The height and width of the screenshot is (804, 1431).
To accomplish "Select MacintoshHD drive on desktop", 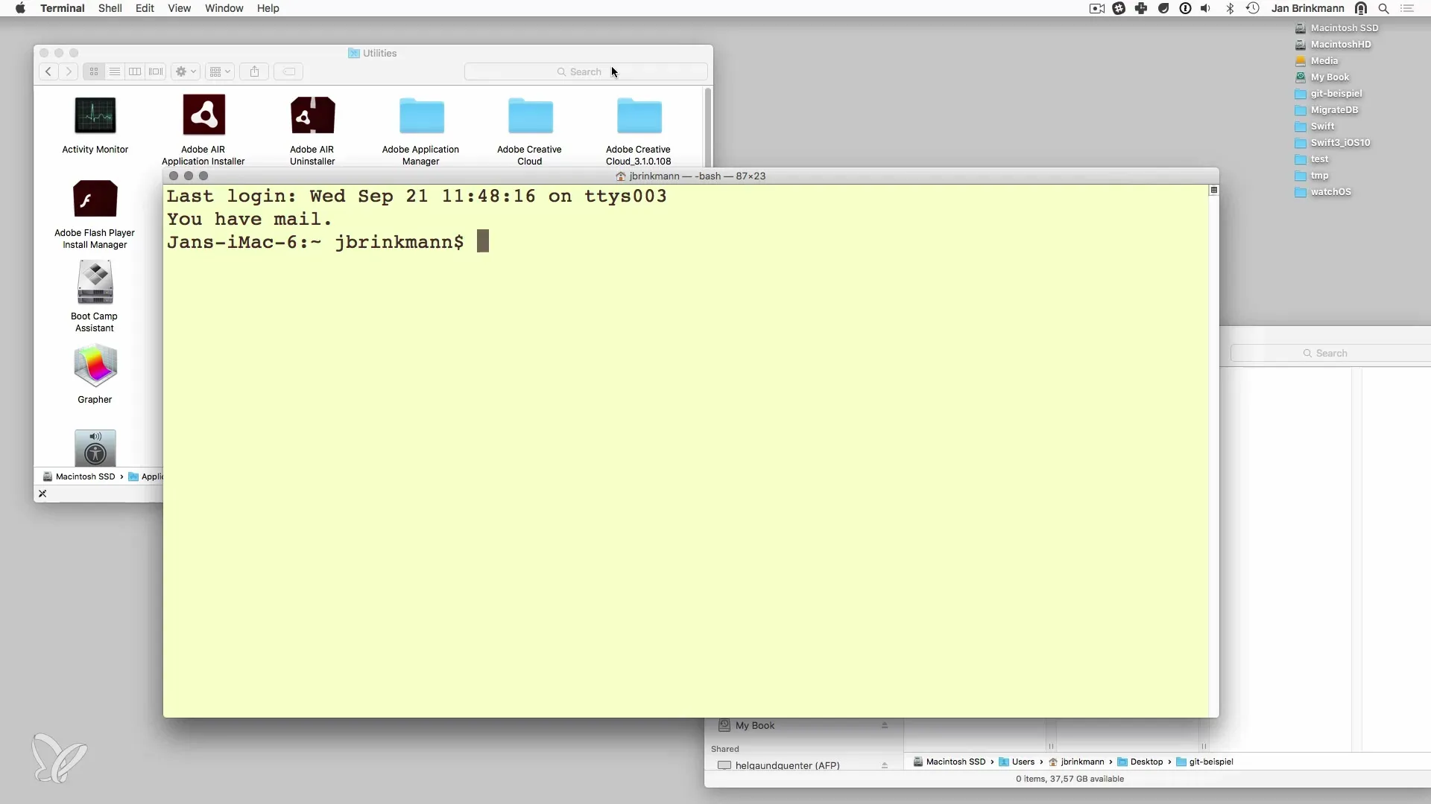I will tap(1333, 45).
